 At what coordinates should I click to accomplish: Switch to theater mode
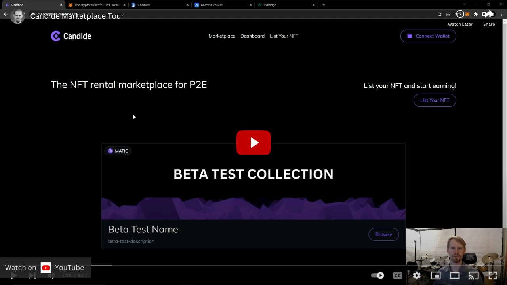pyautogui.click(x=455, y=276)
